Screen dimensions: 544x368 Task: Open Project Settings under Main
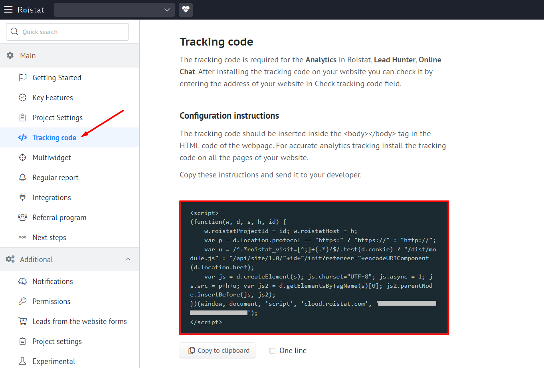(57, 117)
